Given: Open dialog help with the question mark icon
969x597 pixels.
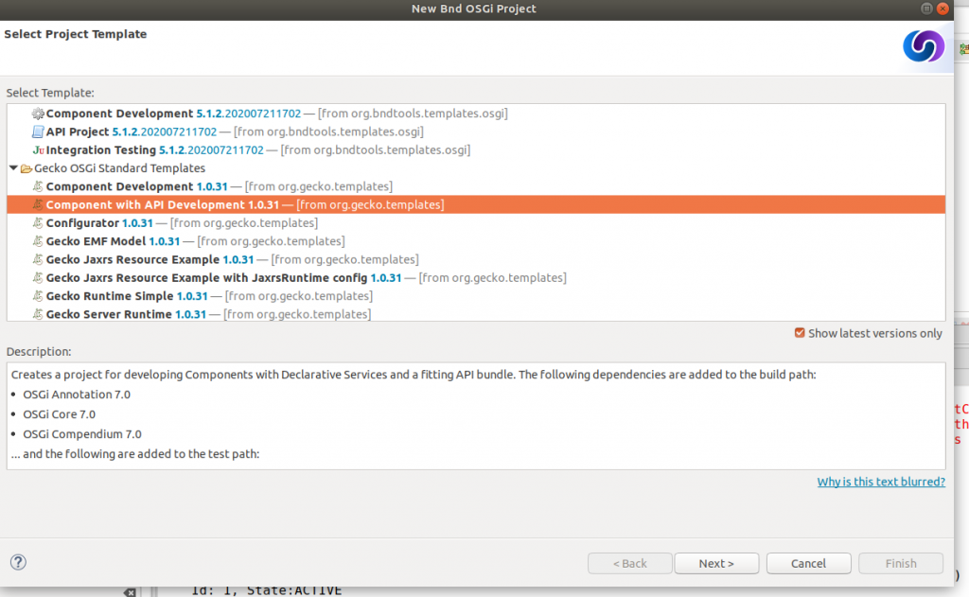Looking at the screenshot, I should click(x=18, y=562).
